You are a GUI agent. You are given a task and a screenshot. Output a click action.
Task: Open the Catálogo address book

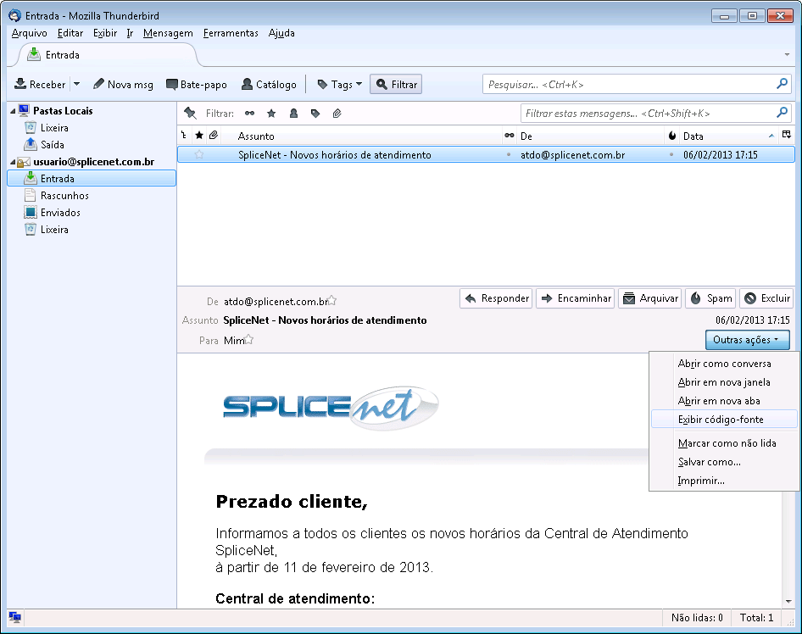[x=269, y=85]
